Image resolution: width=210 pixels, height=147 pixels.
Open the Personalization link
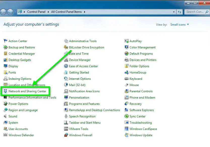(x=79, y=97)
